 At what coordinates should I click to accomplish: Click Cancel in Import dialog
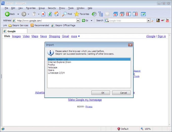[x=121, y=93]
